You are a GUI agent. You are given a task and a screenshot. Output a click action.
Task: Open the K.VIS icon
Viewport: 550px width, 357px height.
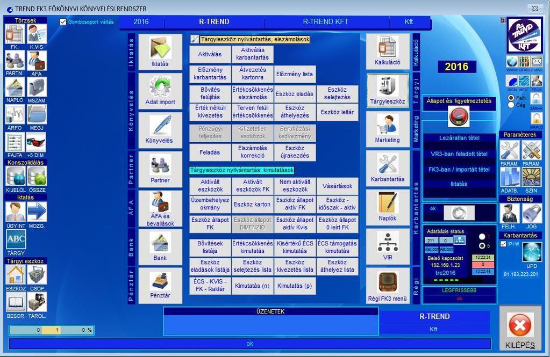37,34
